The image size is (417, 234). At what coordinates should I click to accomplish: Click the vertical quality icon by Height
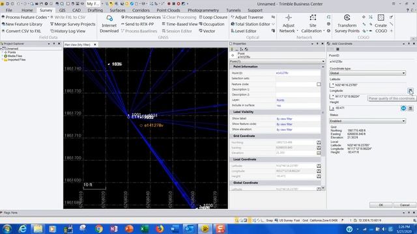(410, 108)
